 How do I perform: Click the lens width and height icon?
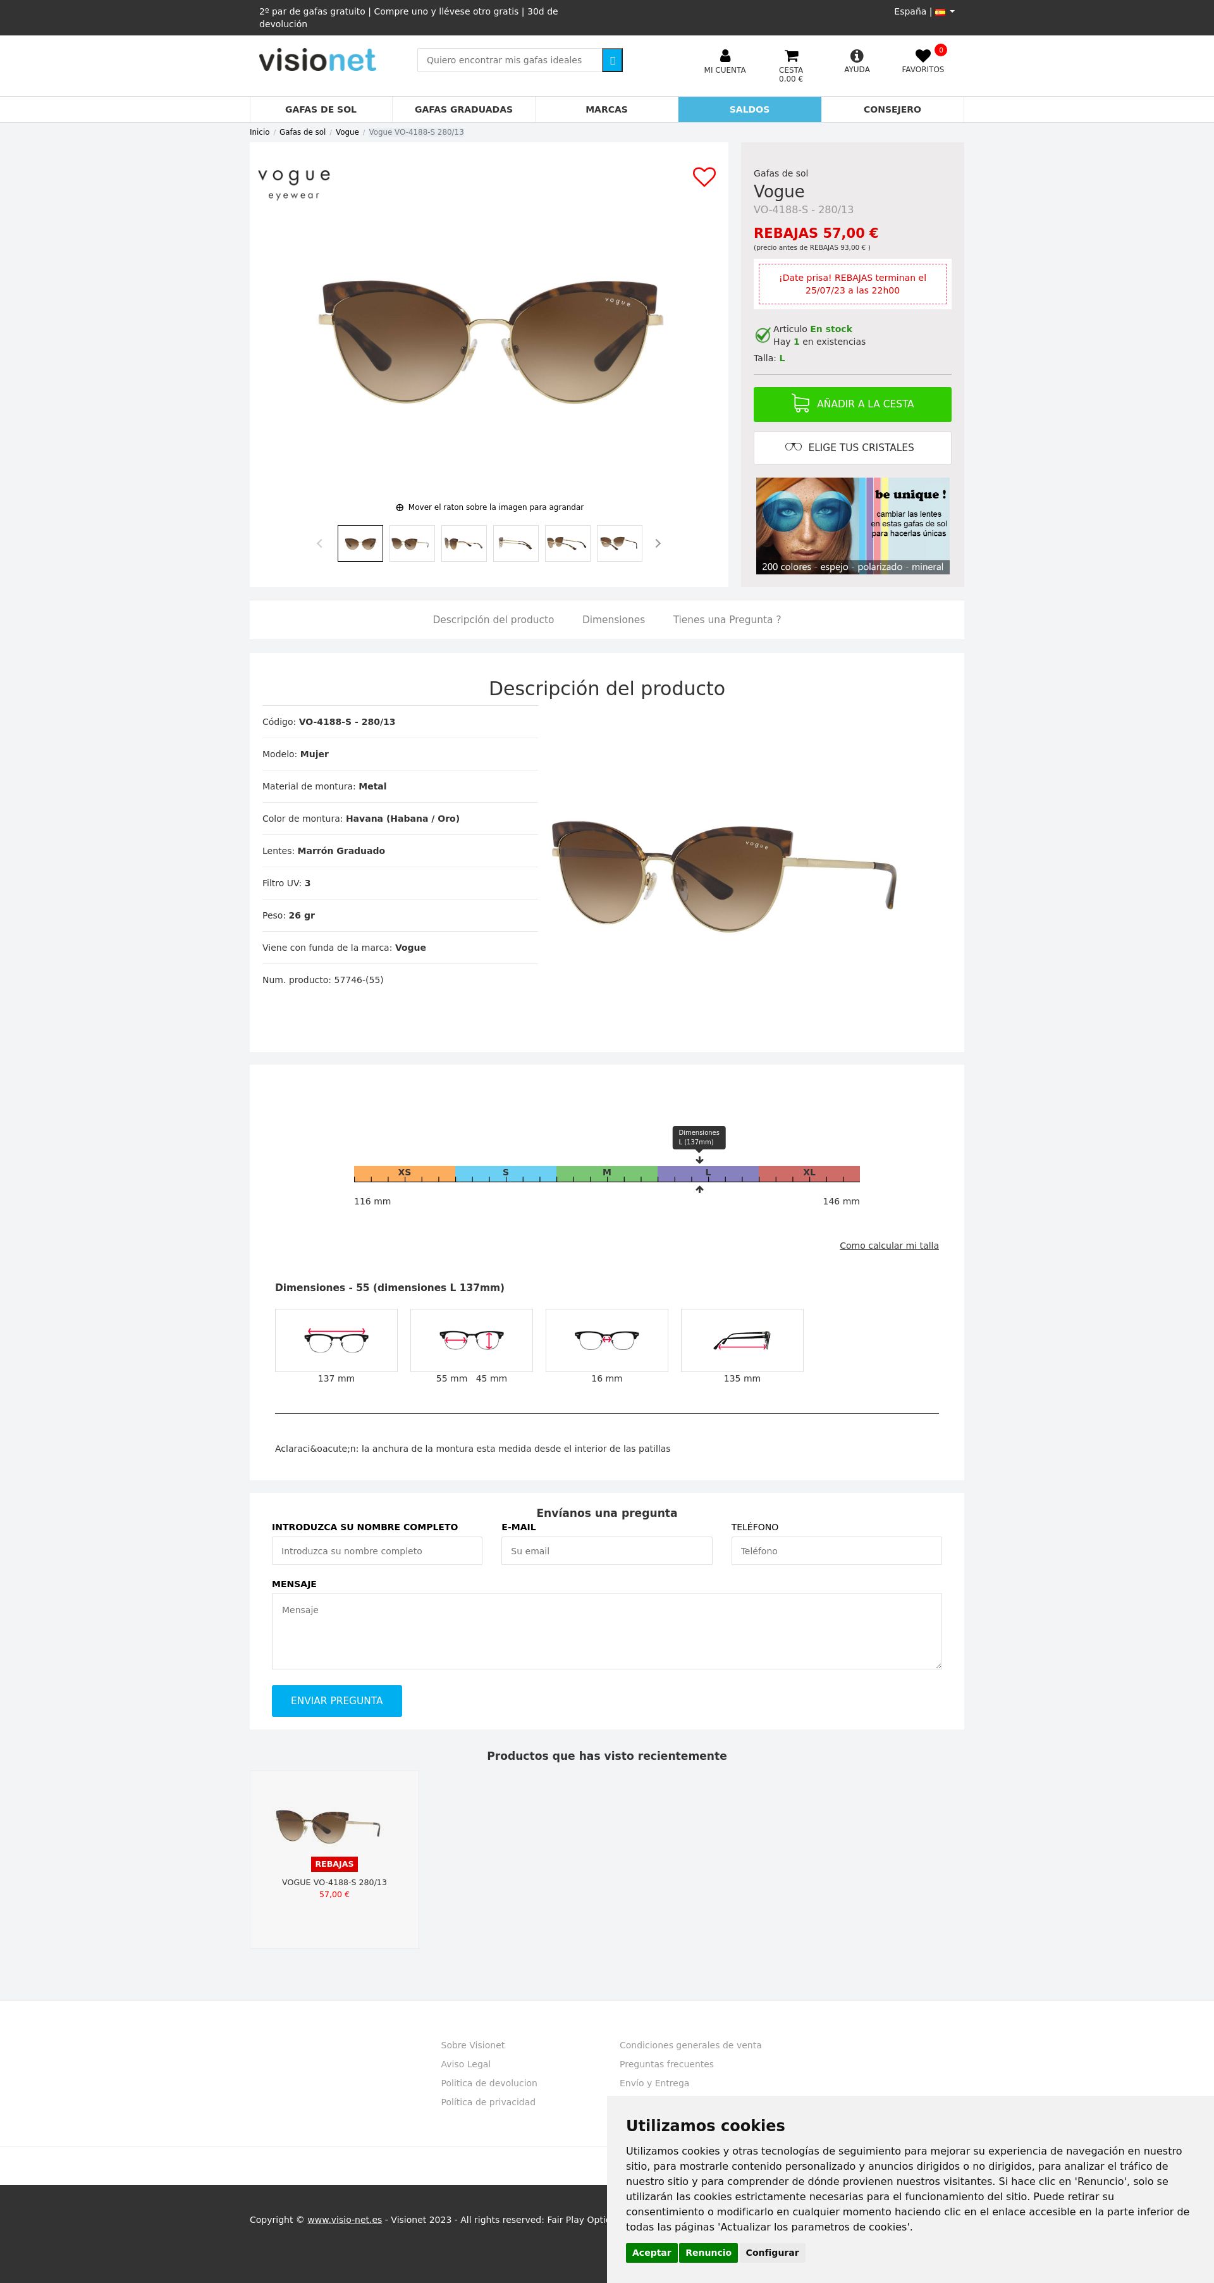(472, 1340)
